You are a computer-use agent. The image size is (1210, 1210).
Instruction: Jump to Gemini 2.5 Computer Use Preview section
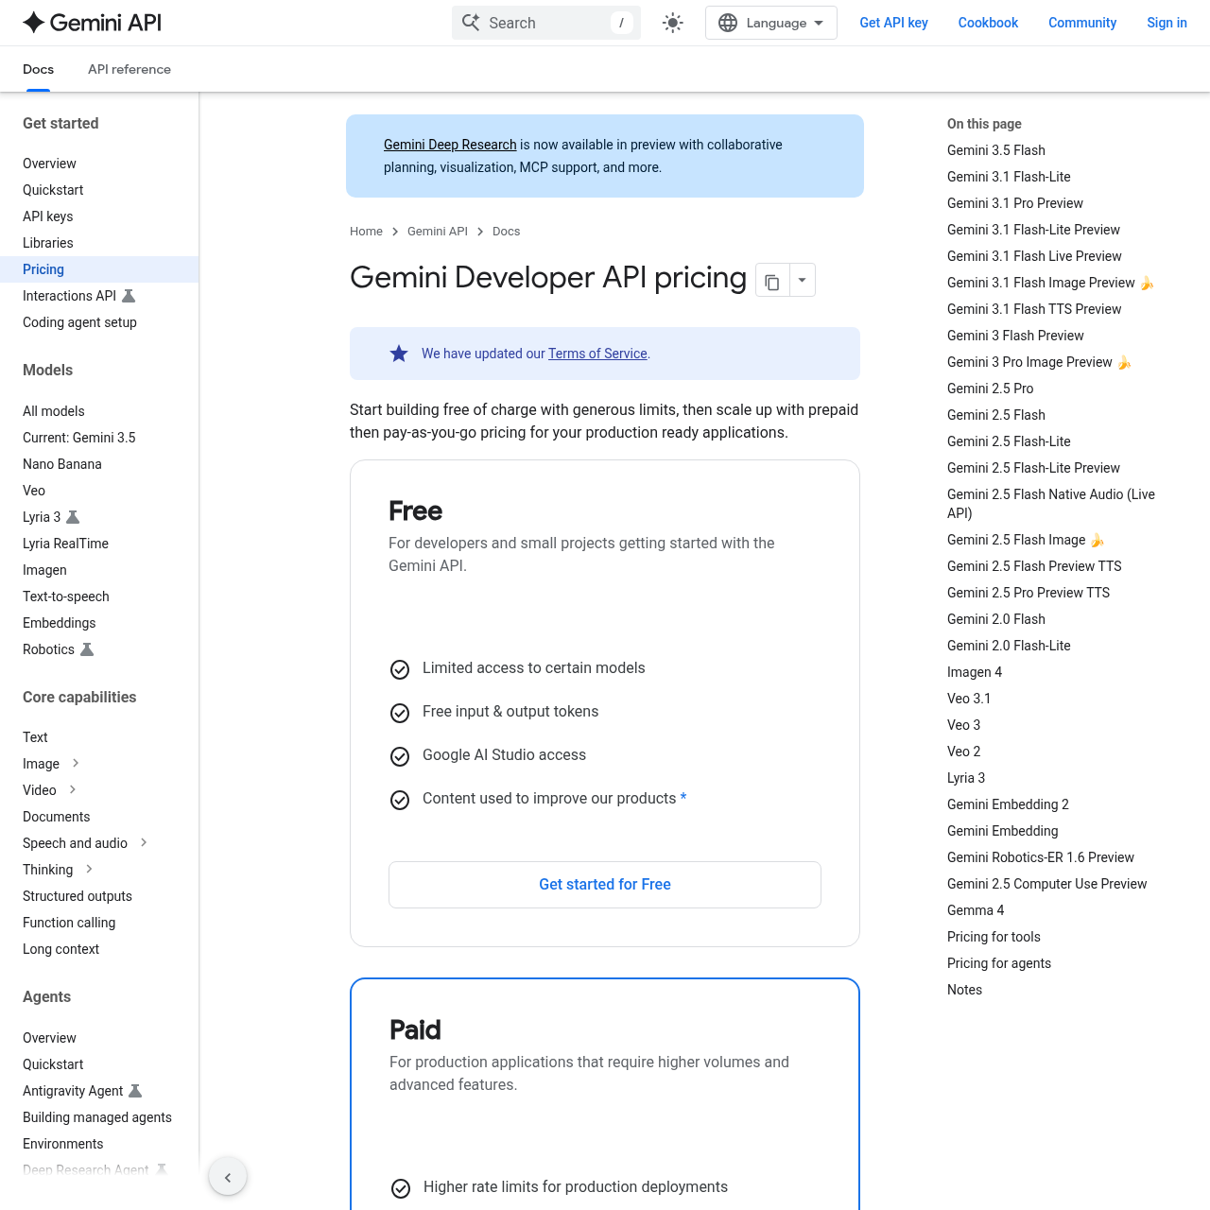pyautogui.click(x=1046, y=884)
